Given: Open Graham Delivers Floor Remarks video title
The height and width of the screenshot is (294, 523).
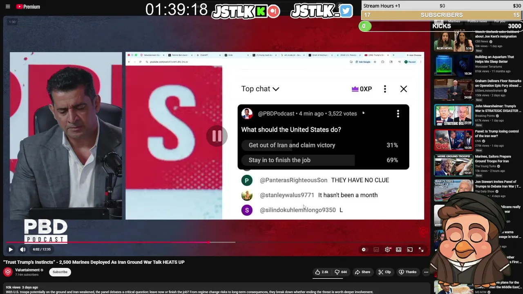Looking at the screenshot, I should pyautogui.click(x=498, y=83).
